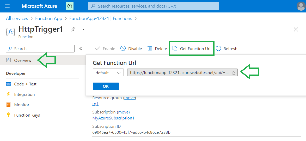Screen dimensions: 306x141
Task: Collapse the left sidebar menu
Action: tap(81, 49)
